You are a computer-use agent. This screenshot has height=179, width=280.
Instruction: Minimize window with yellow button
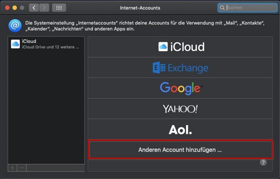14,8
